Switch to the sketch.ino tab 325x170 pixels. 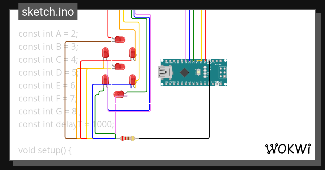(47, 12)
